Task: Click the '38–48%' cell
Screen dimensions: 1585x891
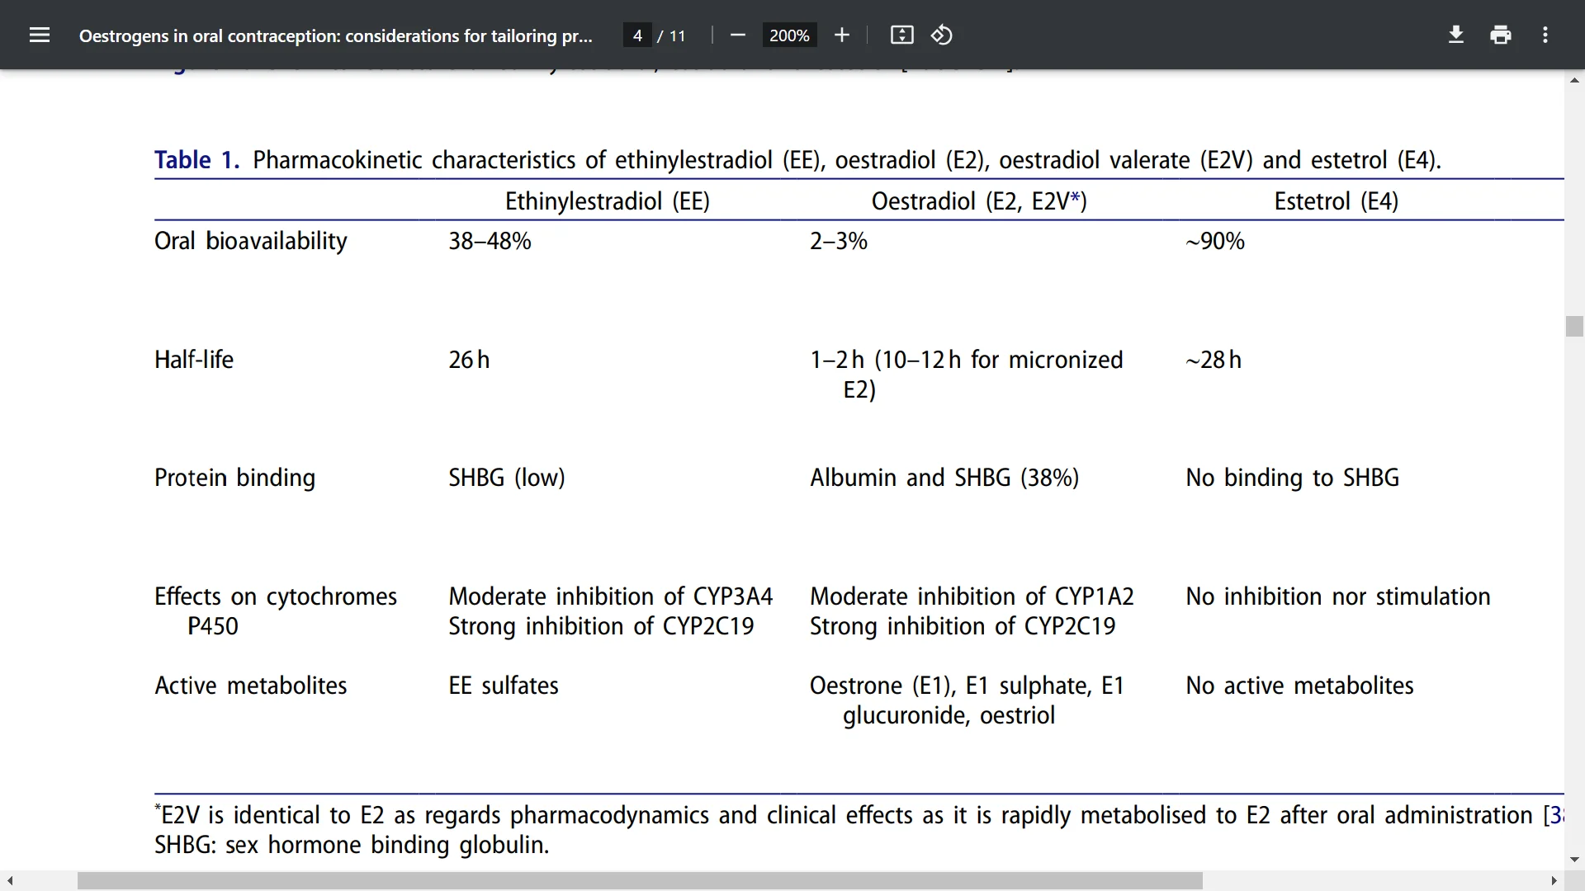Action: coord(490,241)
